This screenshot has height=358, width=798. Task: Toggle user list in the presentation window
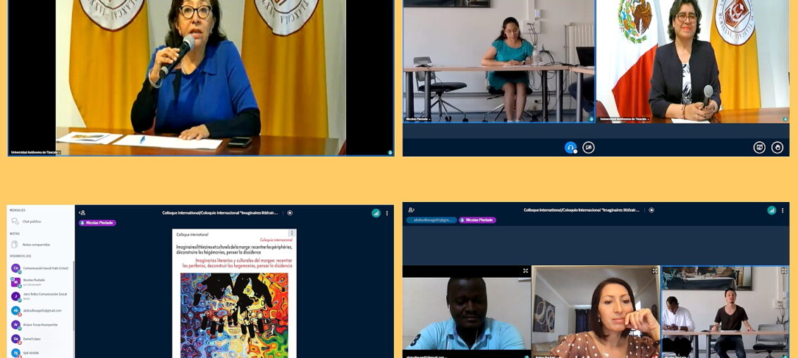(82, 212)
